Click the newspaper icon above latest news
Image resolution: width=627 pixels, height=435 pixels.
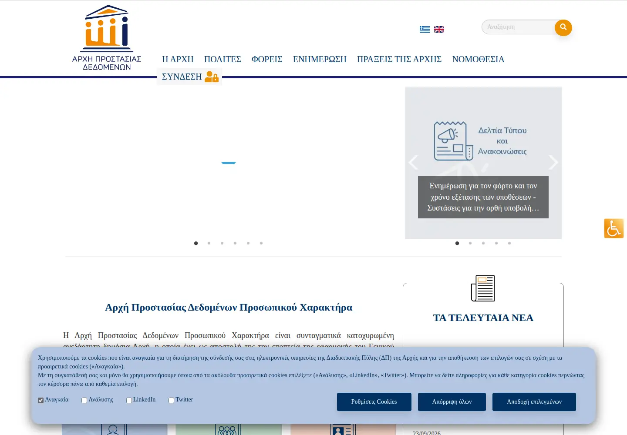click(483, 288)
